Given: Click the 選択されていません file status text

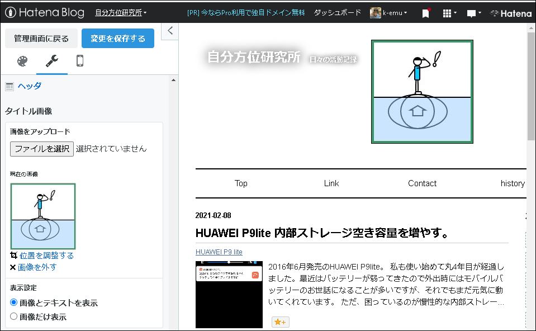Looking at the screenshot, I should point(111,149).
